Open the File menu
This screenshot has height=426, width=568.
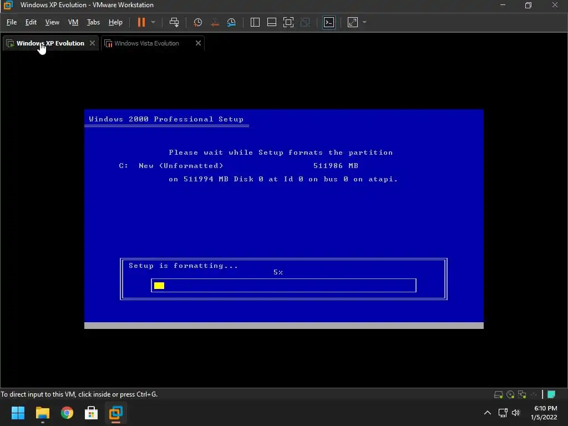tap(12, 22)
